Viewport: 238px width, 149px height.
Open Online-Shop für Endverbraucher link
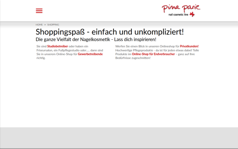pyautogui.click(x=153, y=54)
